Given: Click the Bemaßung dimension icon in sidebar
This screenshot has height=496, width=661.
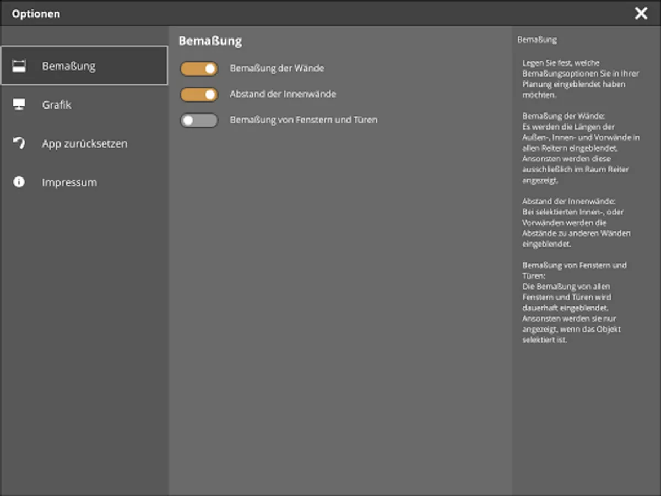Looking at the screenshot, I should [x=19, y=66].
